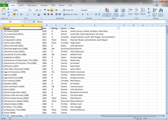168x120 pixels.
Task: Open the General number format dropdown
Action: coord(99,10)
